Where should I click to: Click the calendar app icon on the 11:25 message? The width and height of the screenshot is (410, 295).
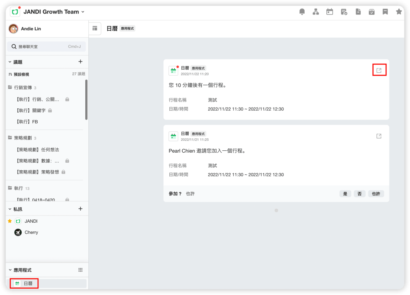[173, 136]
